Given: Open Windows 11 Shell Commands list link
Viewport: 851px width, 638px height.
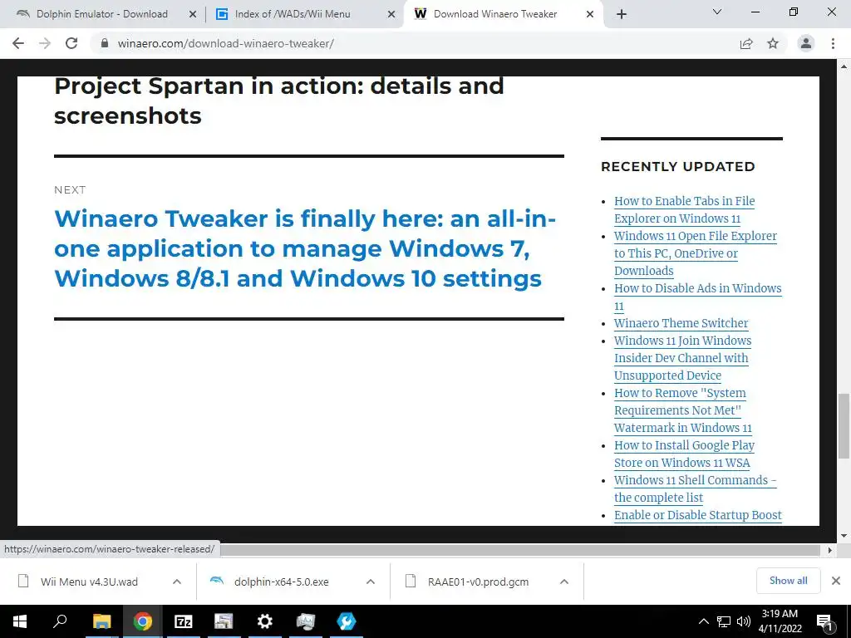Looking at the screenshot, I should [696, 488].
